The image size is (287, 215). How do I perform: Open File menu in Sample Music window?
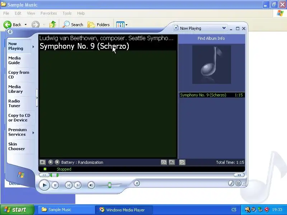tap(6, 13)
